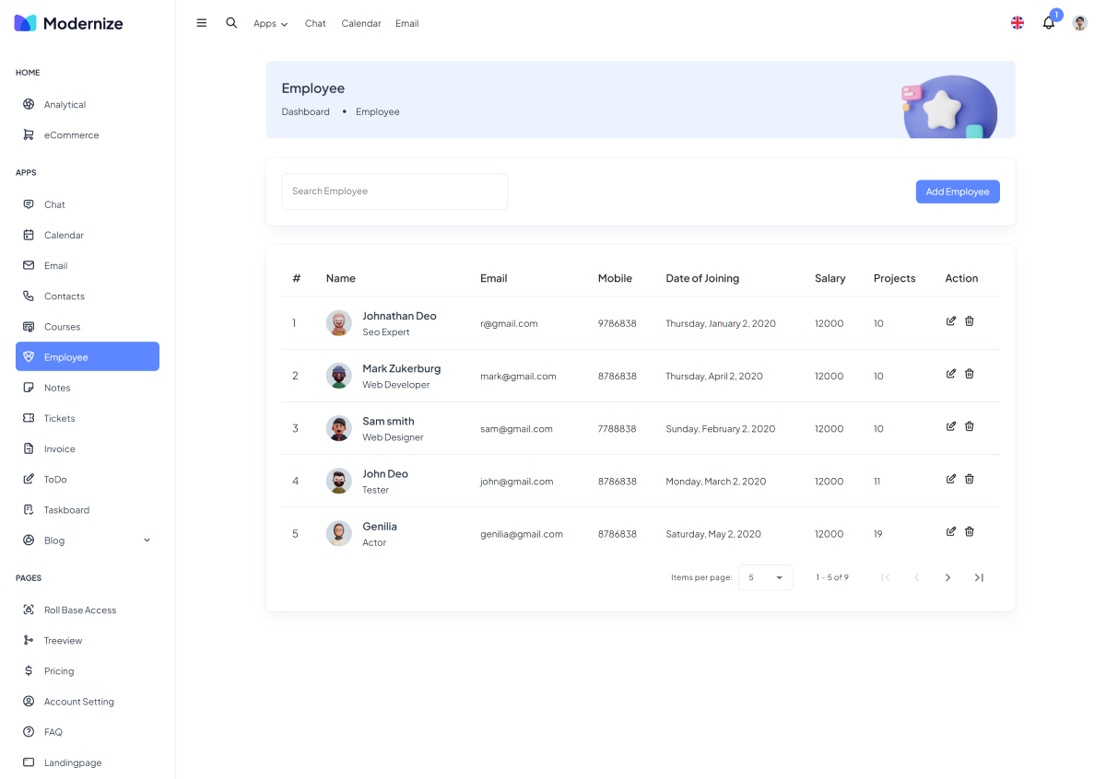Screen dimensions: 1106x779
Task: Edit Johnathan Deo's employee record
Action: 950,321
